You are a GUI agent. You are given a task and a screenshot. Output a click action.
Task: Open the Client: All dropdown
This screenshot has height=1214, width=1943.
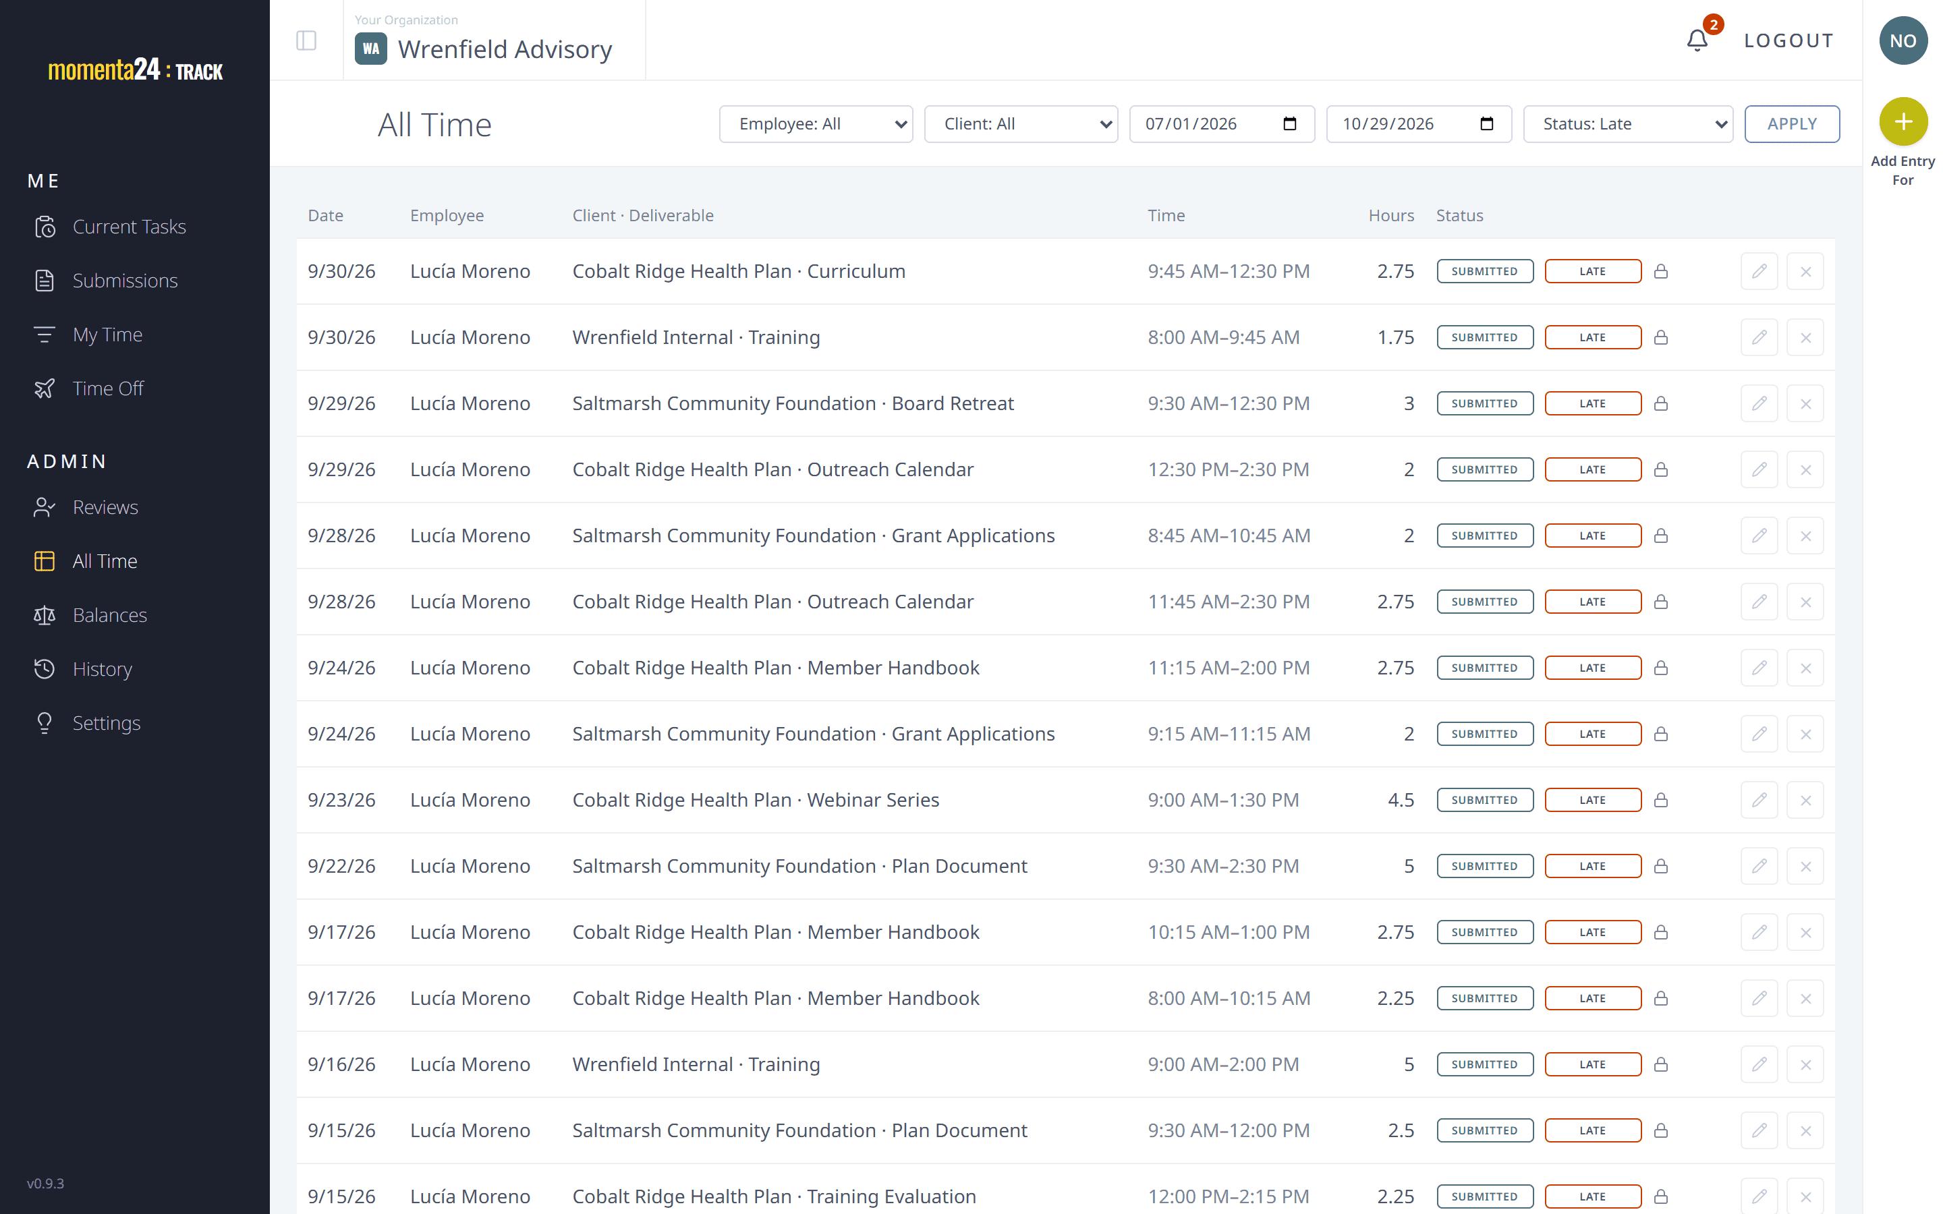pos(1021,123)
